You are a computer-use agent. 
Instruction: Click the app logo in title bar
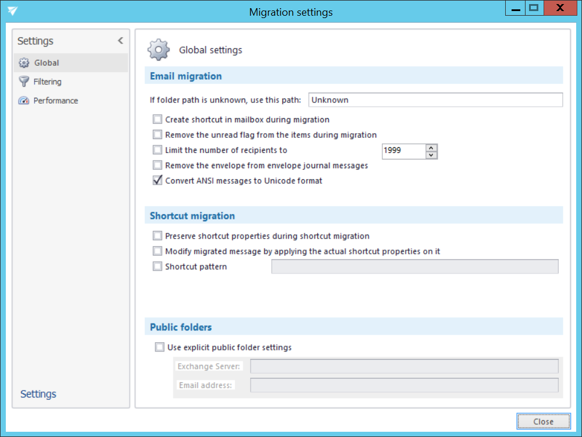click(12, 12)
